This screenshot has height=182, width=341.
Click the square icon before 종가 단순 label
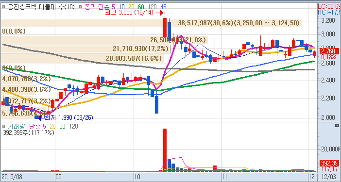[80, 7]
